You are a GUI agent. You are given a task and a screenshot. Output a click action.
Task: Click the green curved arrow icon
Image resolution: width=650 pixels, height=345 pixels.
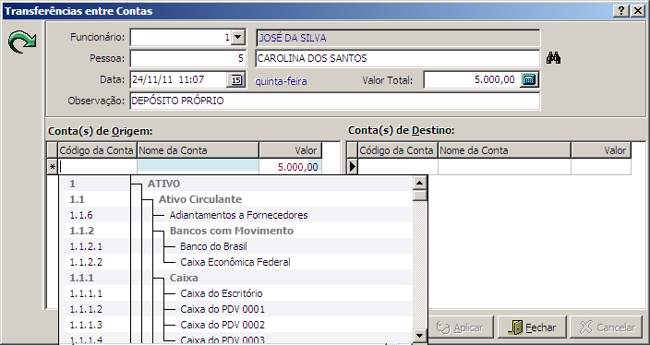click(22, 42)
